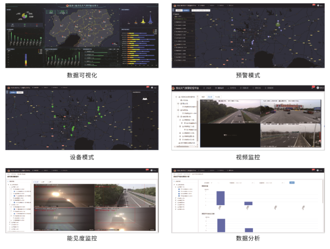
Task: Click the notification badge in the data analysis header
Action: pos(314,170)
